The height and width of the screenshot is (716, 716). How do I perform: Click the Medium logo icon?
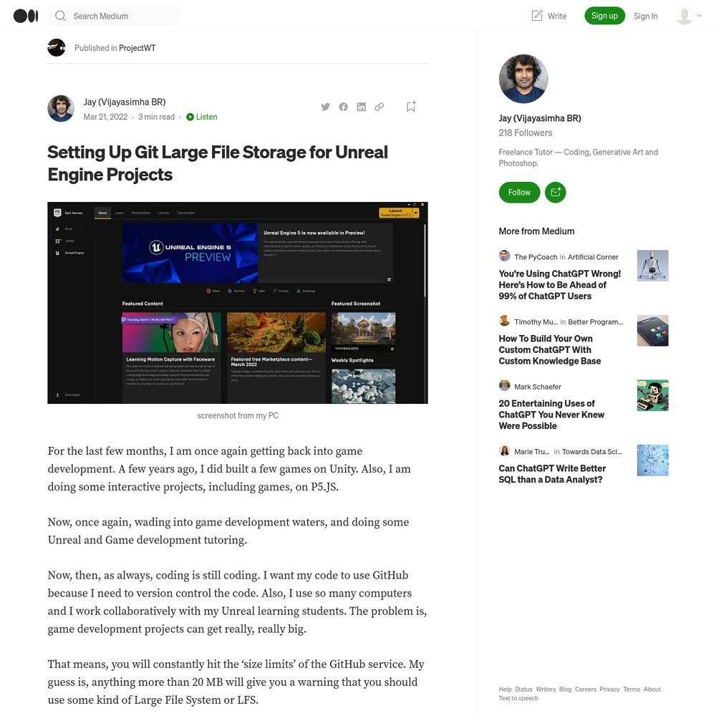(x=26, y=16)
